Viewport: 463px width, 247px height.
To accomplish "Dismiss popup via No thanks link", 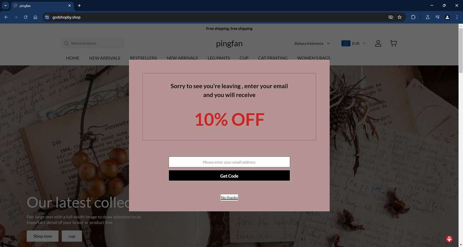I will click(229, 197).
